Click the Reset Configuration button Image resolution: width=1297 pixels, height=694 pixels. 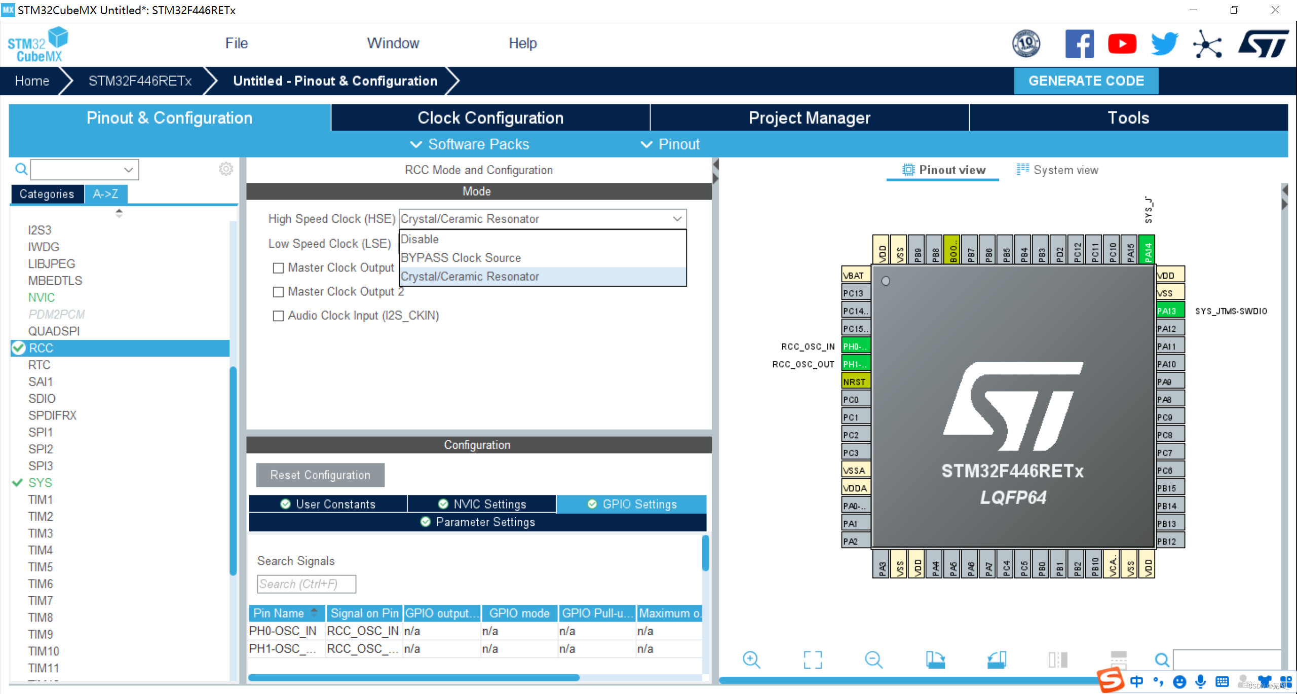(320, 475)
